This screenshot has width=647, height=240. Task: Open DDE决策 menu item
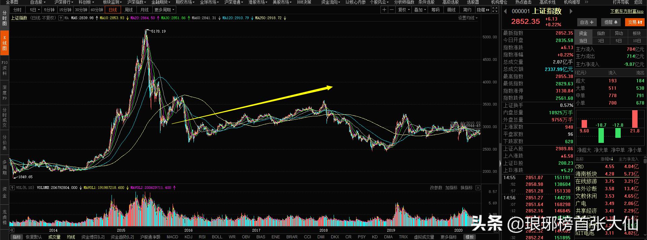click(x=304, y=2)
